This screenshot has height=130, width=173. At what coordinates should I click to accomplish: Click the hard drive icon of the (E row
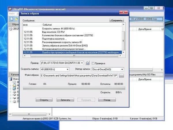pos(14,98)
